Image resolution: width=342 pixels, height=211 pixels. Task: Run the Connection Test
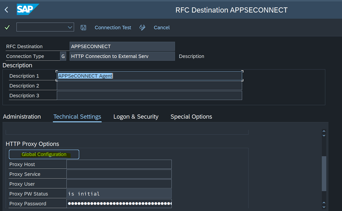pos(113,28)
